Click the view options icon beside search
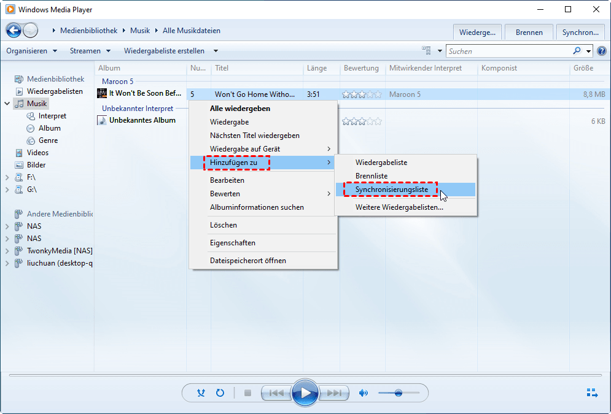The image size is (611, 414). (x=426, y=50)
